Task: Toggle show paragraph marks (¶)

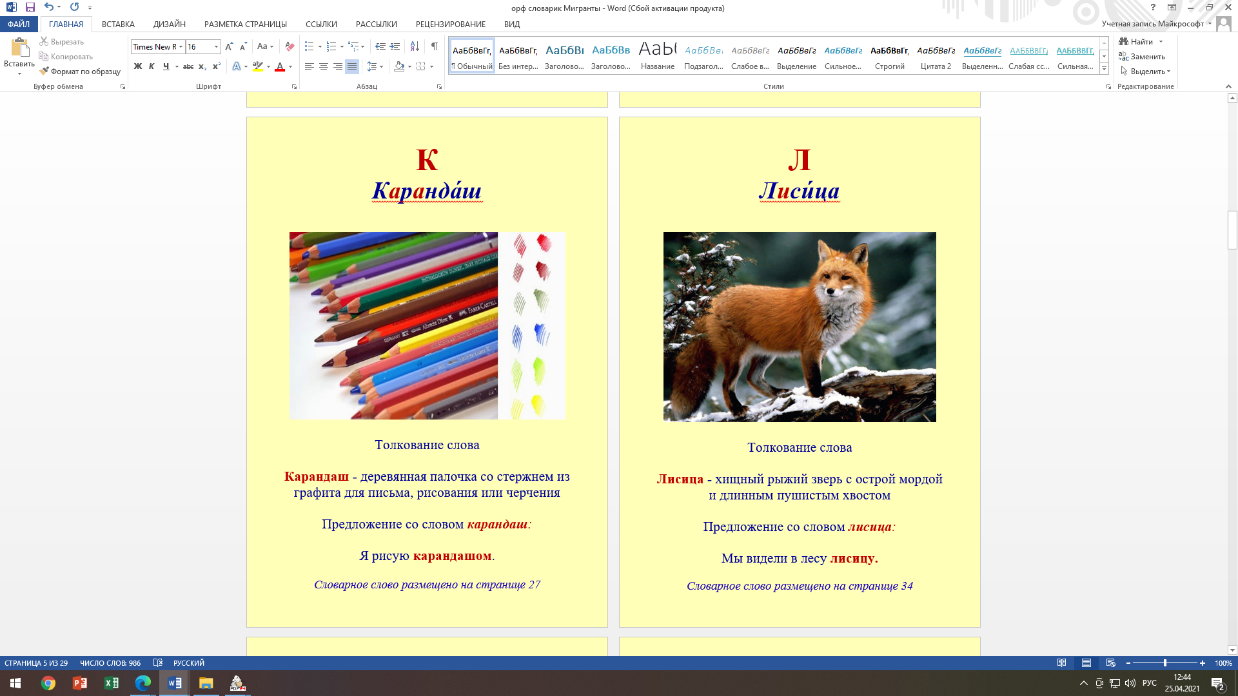Action: point(435,46)
